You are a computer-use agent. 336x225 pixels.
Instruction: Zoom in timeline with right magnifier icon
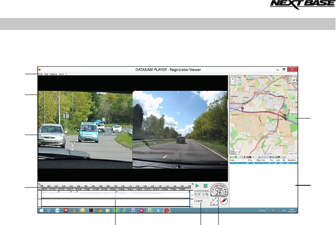(x=192, y=184)
